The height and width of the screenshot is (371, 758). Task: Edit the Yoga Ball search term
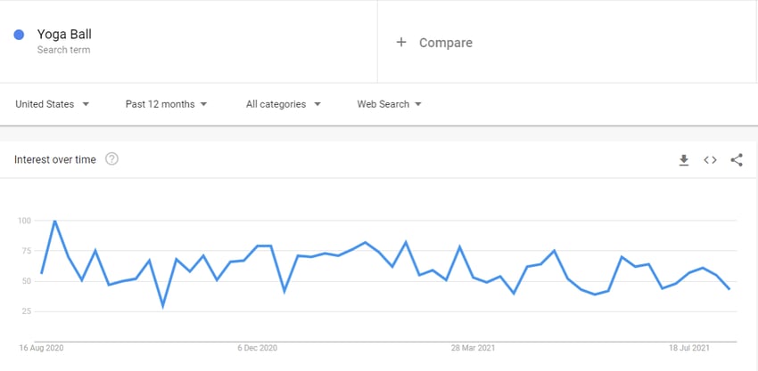pyautogui.click(x=64, y=35)
